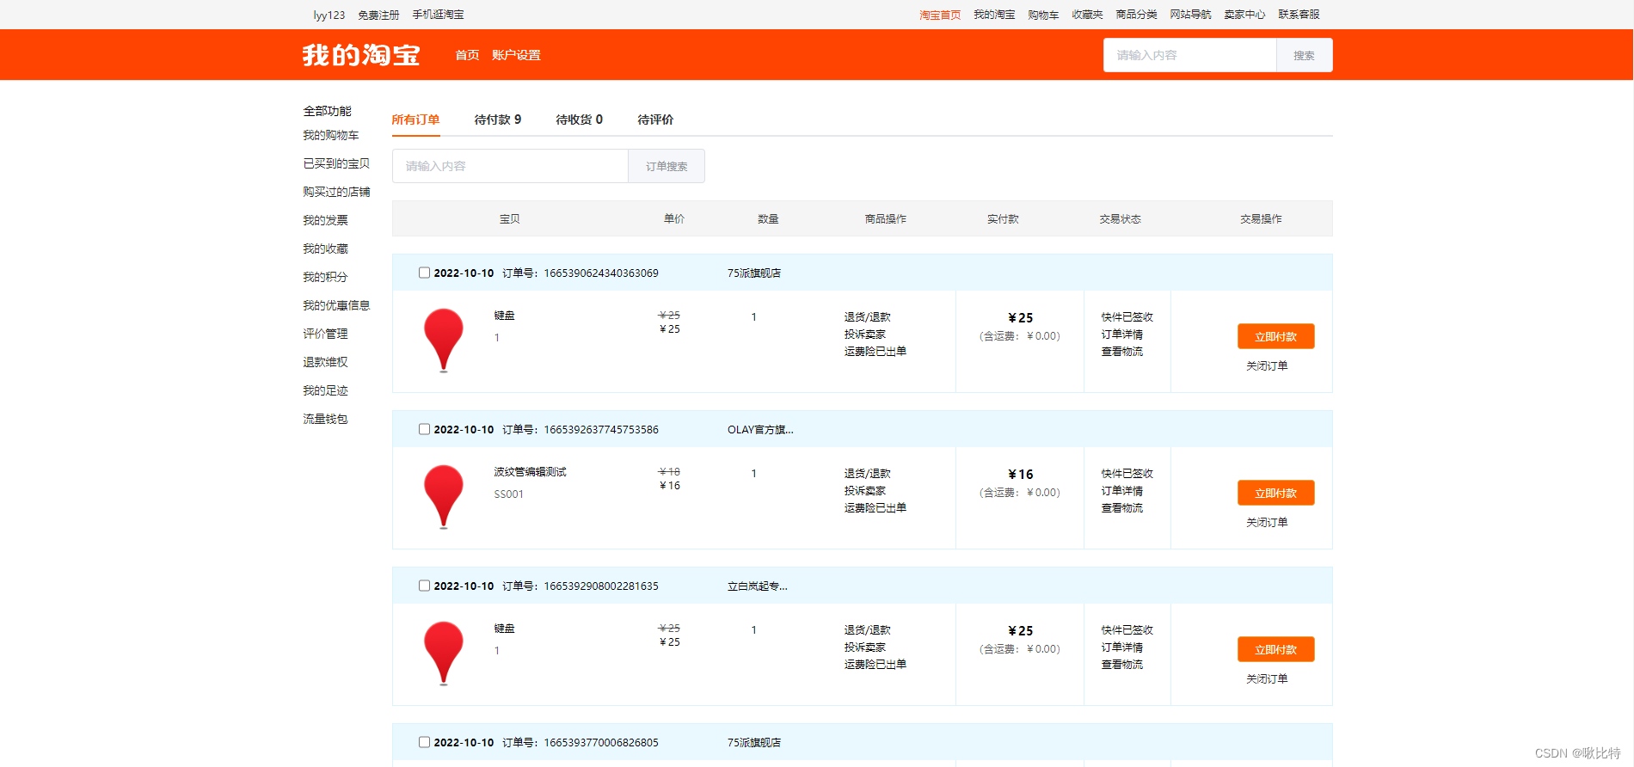This screenshot has width=1634, height=767.
Task: Click the 免费注册 link
Action: tap(378, 15)
